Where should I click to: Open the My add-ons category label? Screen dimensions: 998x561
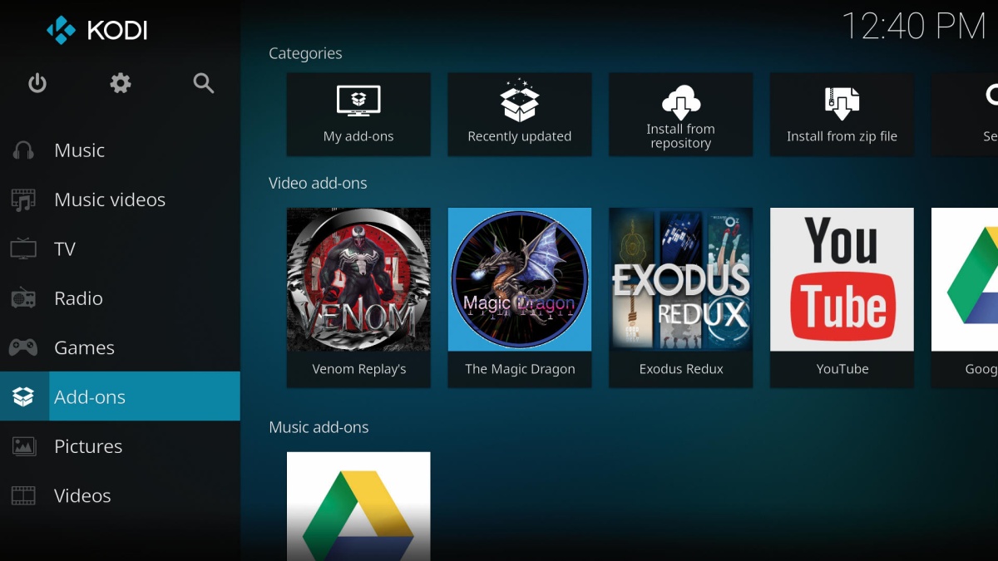[x=358, y=136]
